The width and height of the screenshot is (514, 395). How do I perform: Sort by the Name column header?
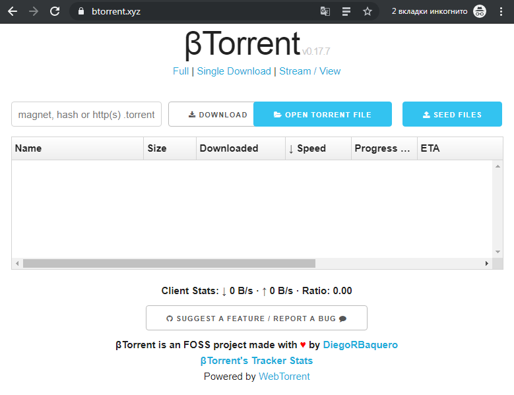[78, 148]
